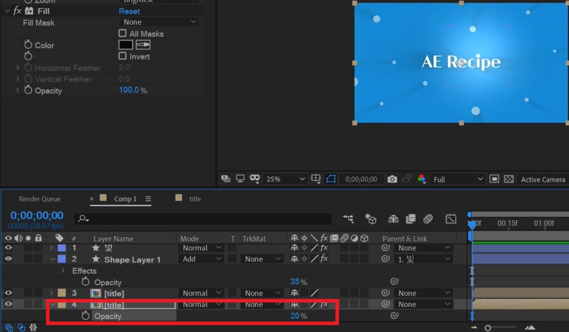Open the 25% magnification dropdown
Viewport: 569px width, 332px height.
284,179
